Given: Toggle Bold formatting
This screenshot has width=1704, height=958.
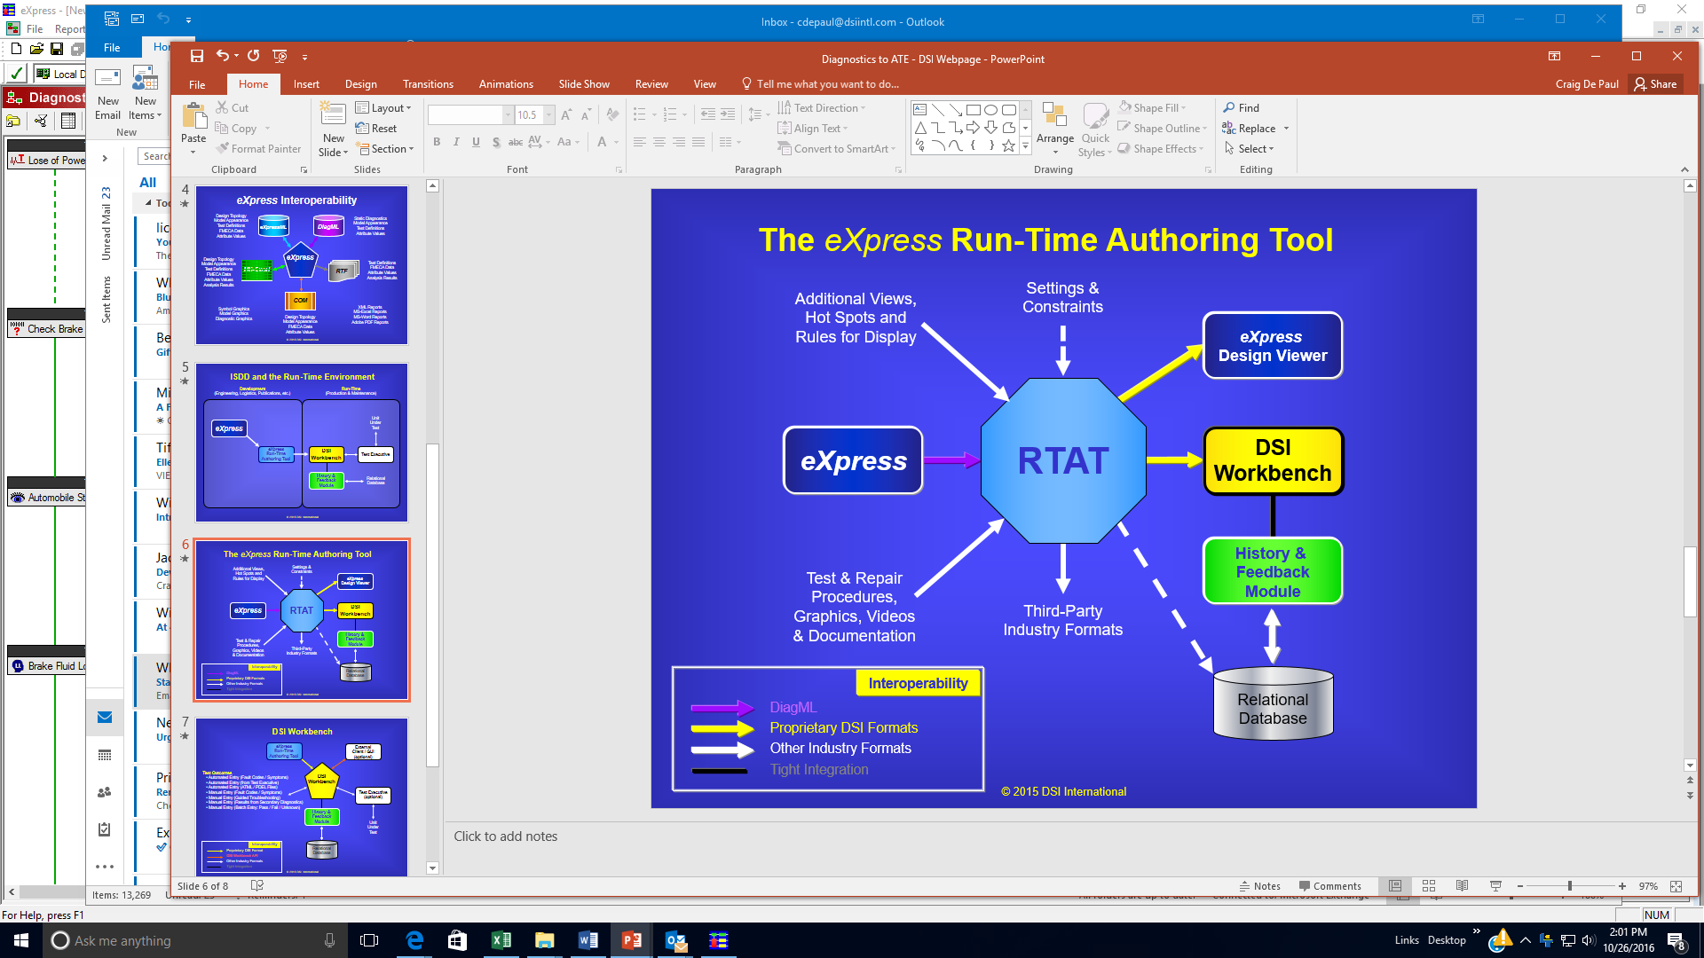Looking at the screenshot, I should 437,142.
